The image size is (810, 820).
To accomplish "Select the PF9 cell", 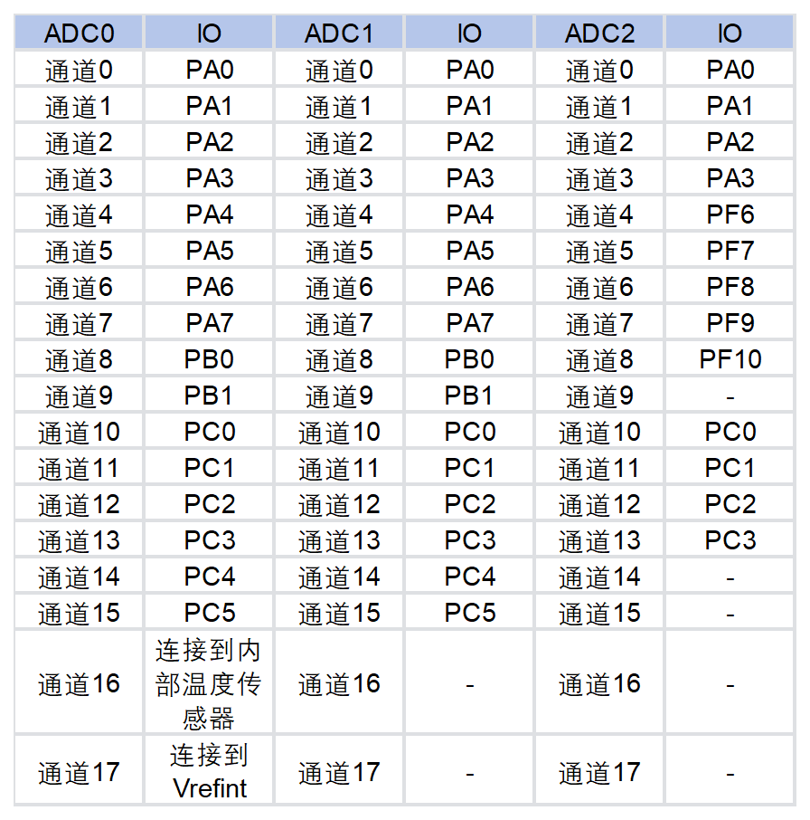I will pos(730,322).
